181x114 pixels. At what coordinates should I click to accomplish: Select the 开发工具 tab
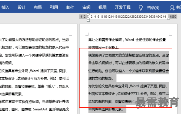coord(122,8)
